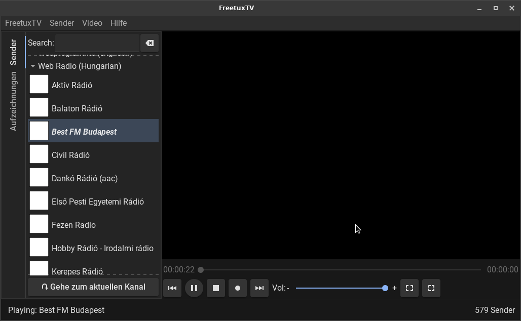521x321 pixels.
Task: Switch to fullscreen mode icon
Action: [x=410, y=288]
